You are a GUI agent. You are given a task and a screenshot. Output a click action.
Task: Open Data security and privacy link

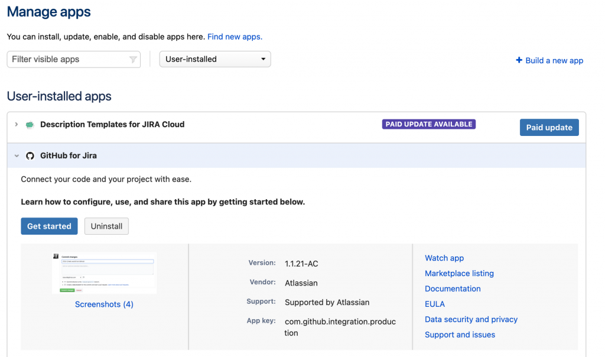tap(471, 320)
